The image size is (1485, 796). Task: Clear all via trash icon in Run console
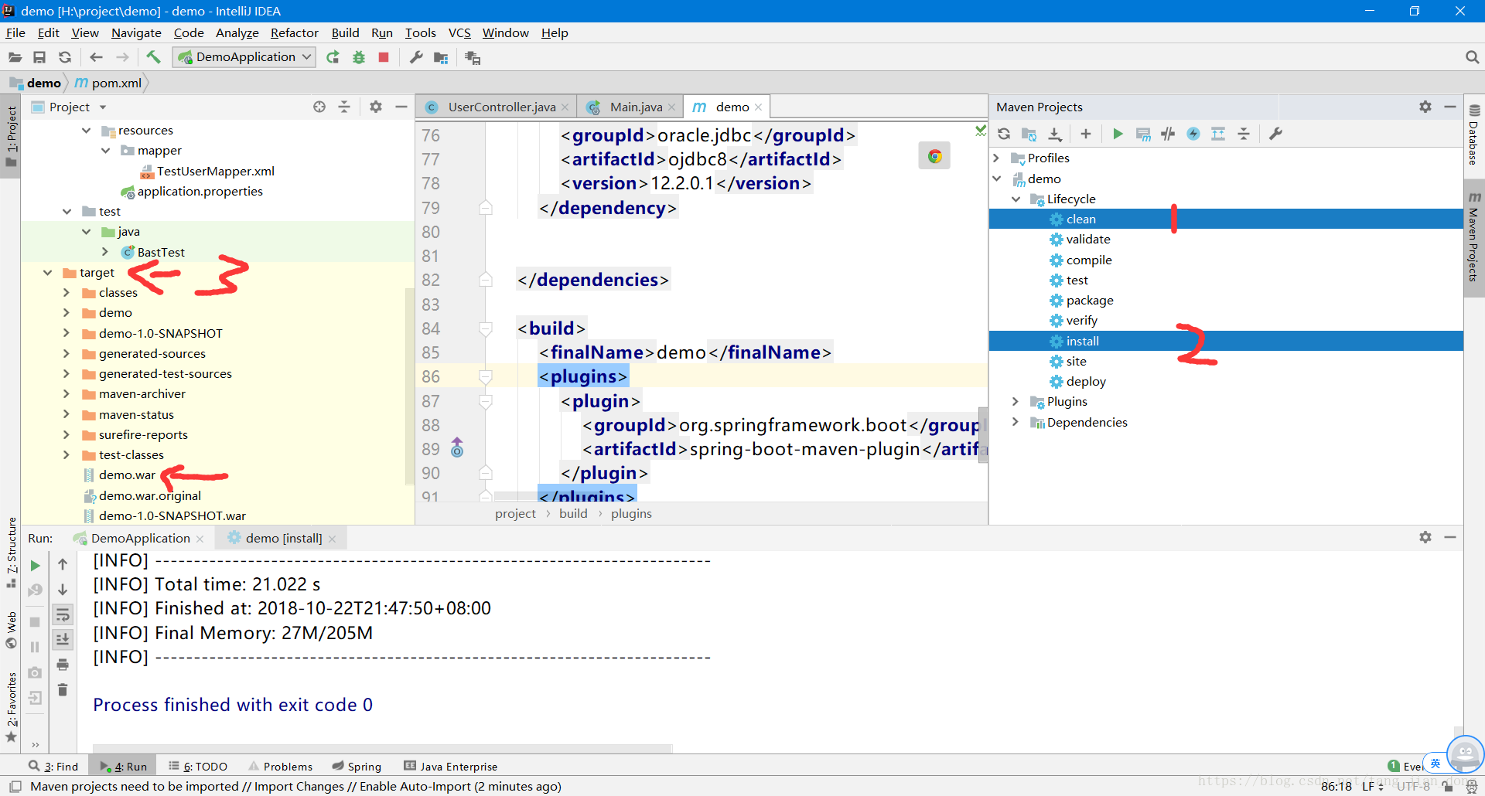pos(63,689)
